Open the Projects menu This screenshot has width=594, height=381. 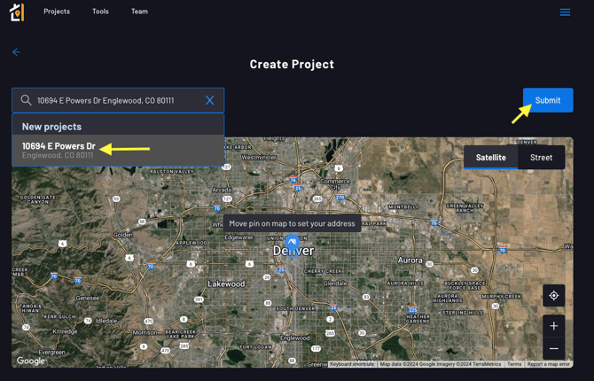(x=57, y=12)
